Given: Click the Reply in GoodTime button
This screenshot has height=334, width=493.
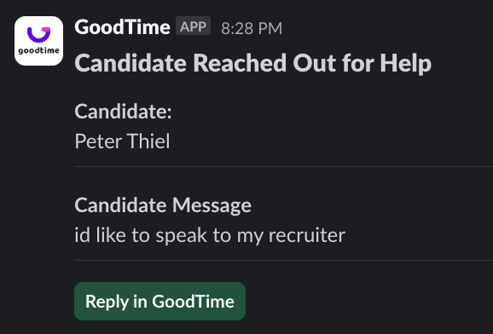Looking at the screenshot, I should [x=159, y=301].
